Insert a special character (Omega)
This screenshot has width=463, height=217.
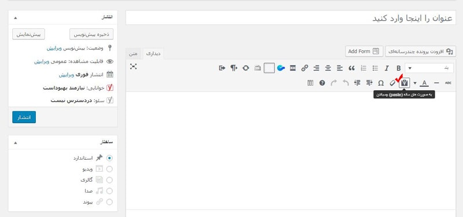click(x=381, y=83)
